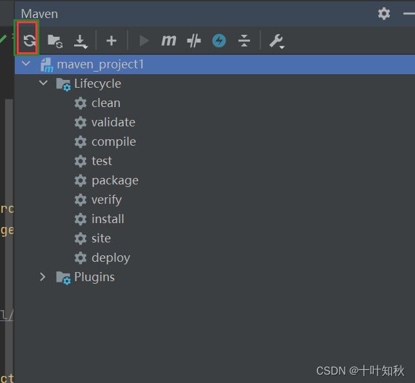Click the gear icon beside clean

(81, 103)
